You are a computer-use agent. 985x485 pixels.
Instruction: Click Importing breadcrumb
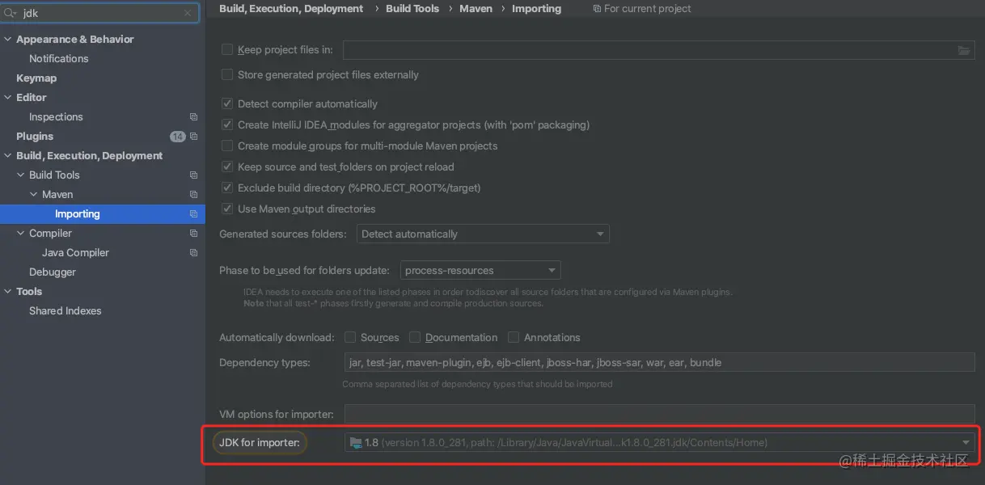point(536,9)
